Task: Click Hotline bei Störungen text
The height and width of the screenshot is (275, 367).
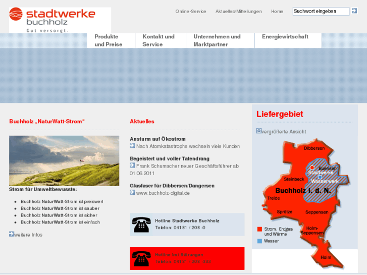Action: tap(179, 255)
